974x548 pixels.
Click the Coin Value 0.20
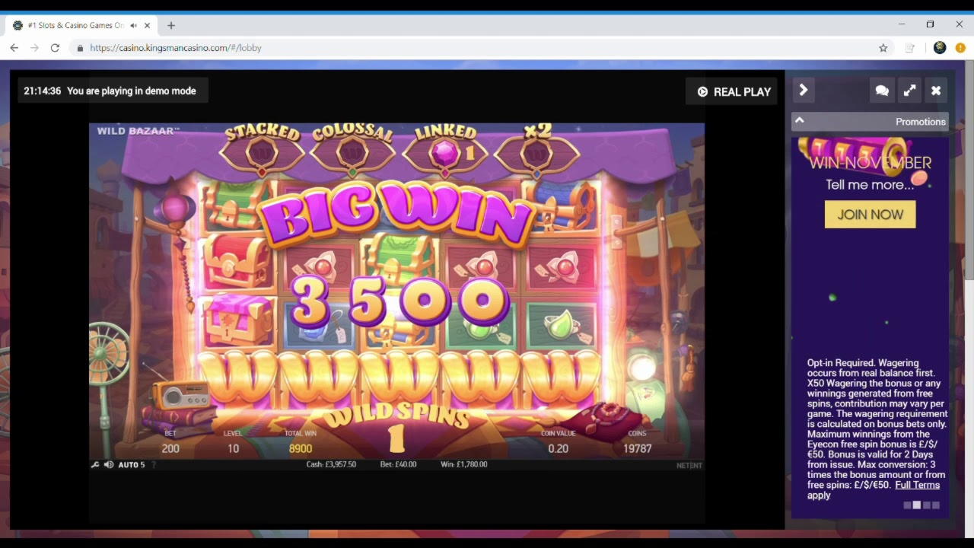(558, 448)
